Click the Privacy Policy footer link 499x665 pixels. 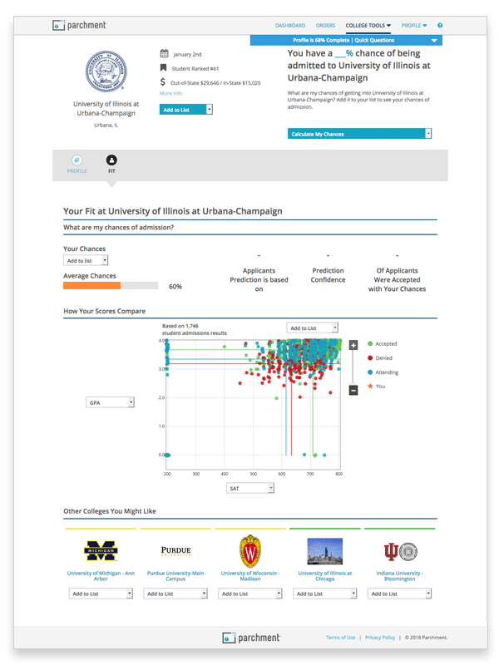(x=380, y=638)
